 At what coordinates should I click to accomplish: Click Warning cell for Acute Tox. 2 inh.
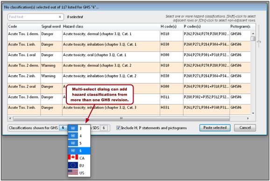pos(51,78)
